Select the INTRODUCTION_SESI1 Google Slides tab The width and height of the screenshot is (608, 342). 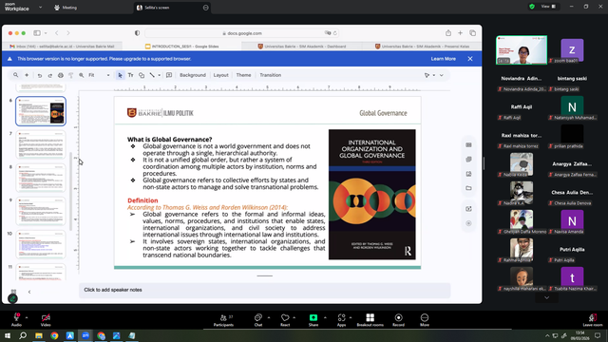(181, 47)
